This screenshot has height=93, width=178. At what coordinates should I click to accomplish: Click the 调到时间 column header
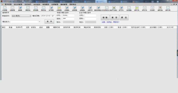coord(56,27)
